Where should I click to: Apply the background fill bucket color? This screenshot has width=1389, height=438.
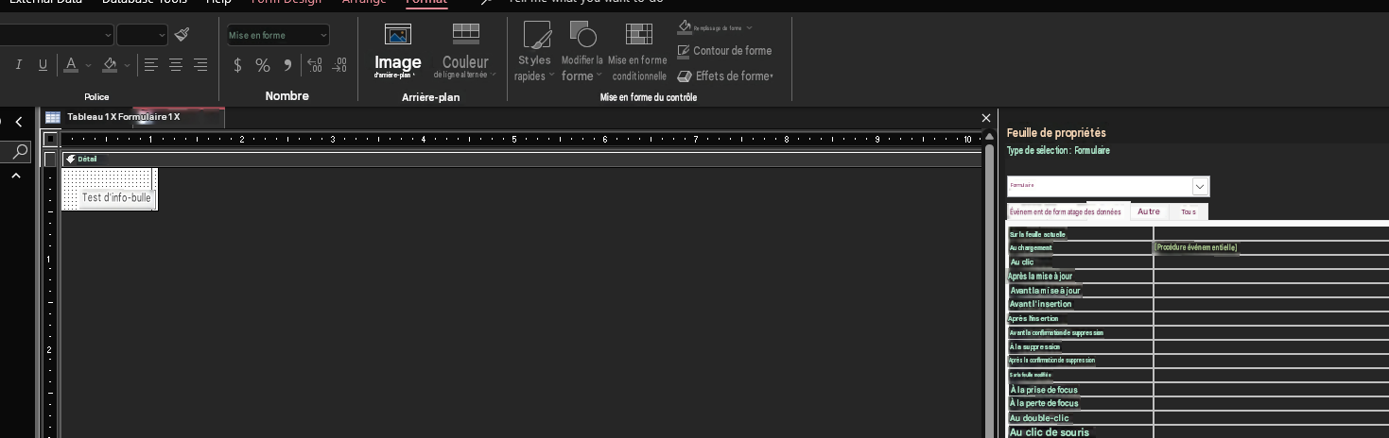point(110,64)
